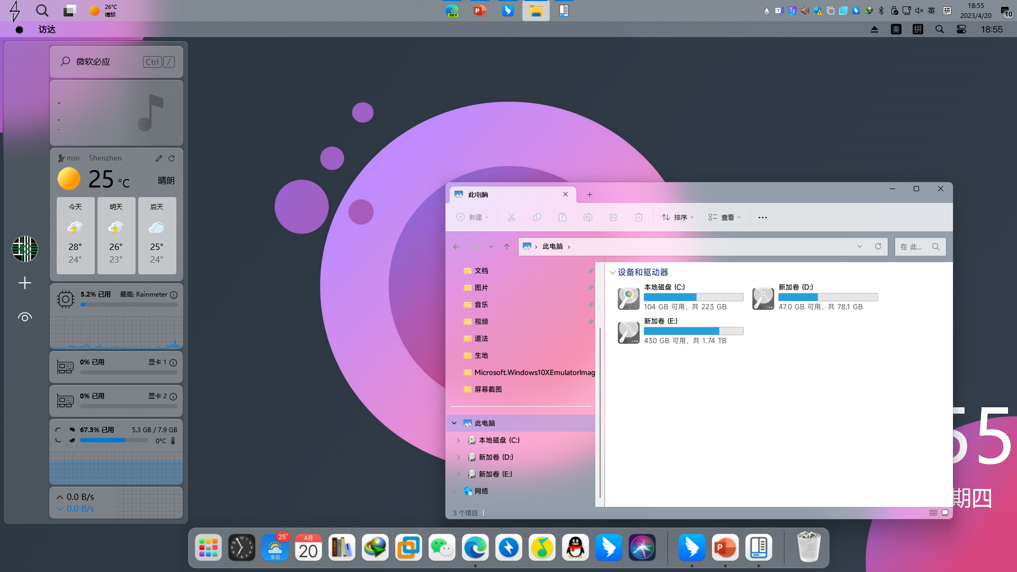This screenshot has height=572, width=1017.
Task: Open the QQ penguin icon in dock
Action: point(575,548)
